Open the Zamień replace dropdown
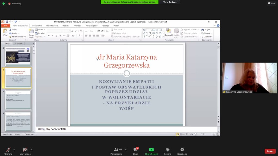This screenshot has height=156, width=278. click(x=207, y=33)
